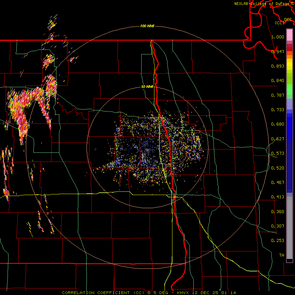Select the 0.360 legend value
Screen dimensions: 295x295
pos(278,212)
